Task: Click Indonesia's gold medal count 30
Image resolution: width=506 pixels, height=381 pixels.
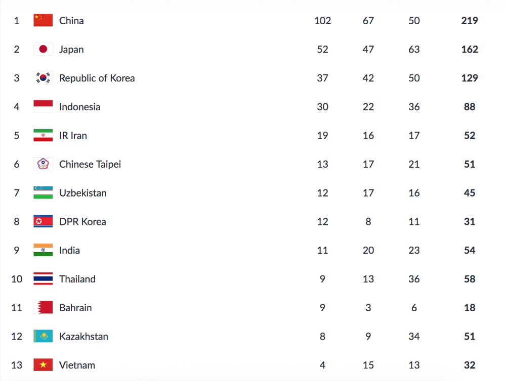Action: tap(322, 107)
